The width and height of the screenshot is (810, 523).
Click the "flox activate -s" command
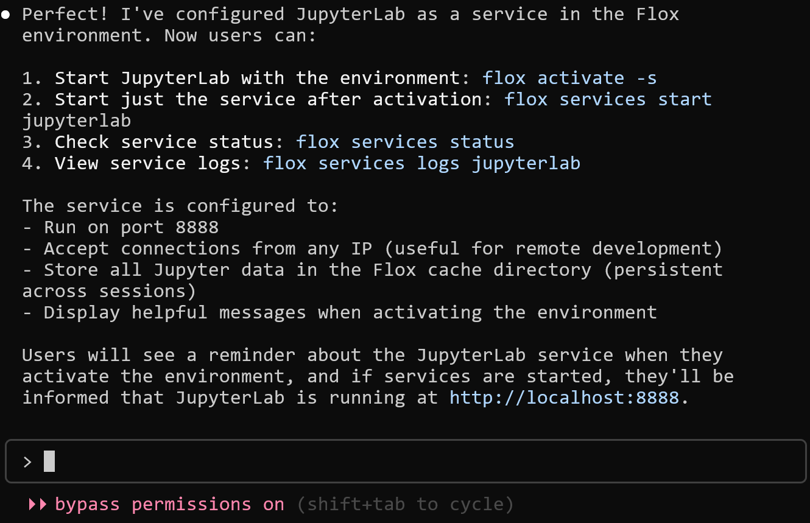pyautogui.click(x=569, y=78)
